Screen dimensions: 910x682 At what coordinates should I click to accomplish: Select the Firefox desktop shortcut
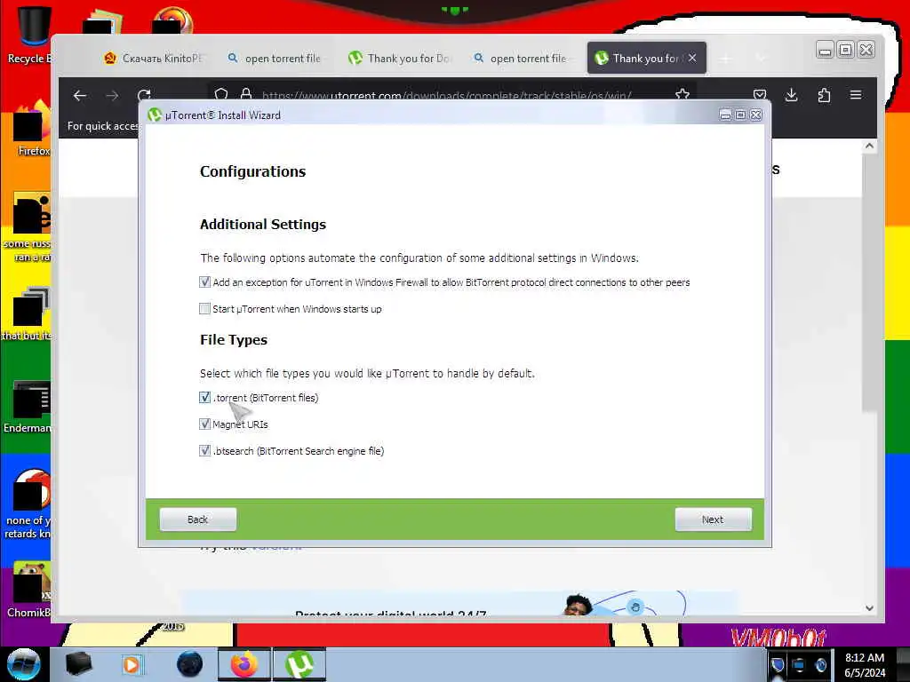click(30, 129)
